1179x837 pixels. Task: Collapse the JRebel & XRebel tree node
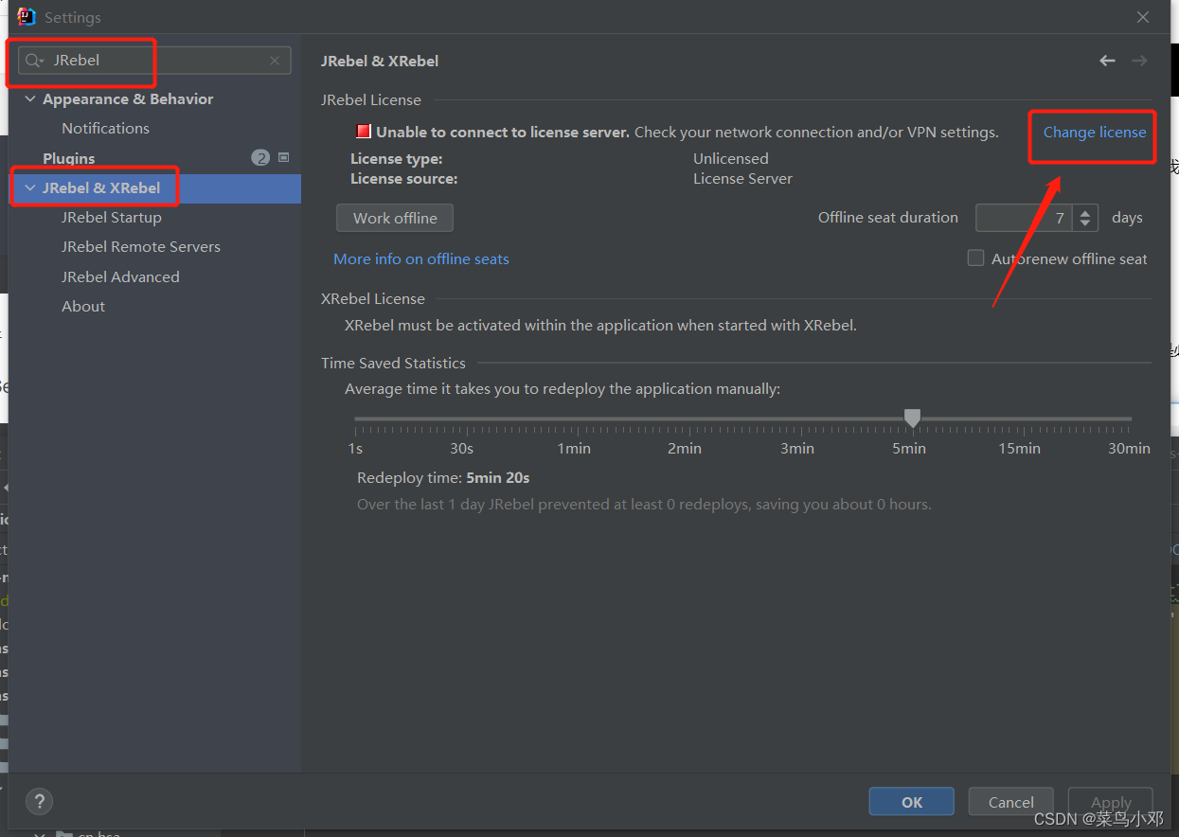pyautogui.click(x=31, y=187)
